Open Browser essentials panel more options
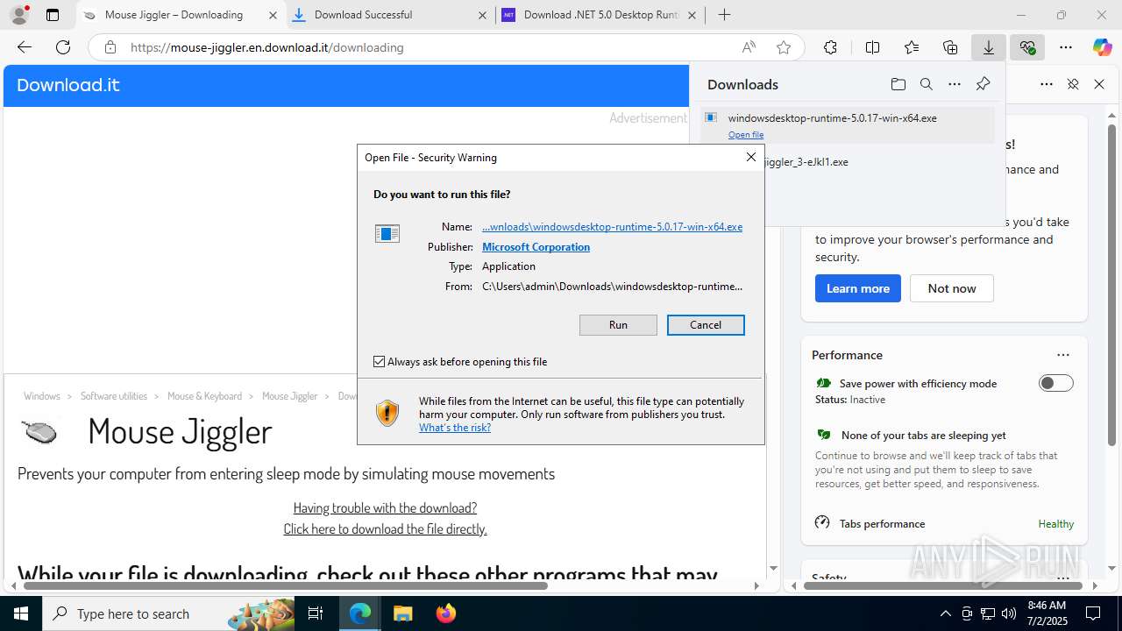This screenshot has height=631, width=1122. coord(1047,84)
